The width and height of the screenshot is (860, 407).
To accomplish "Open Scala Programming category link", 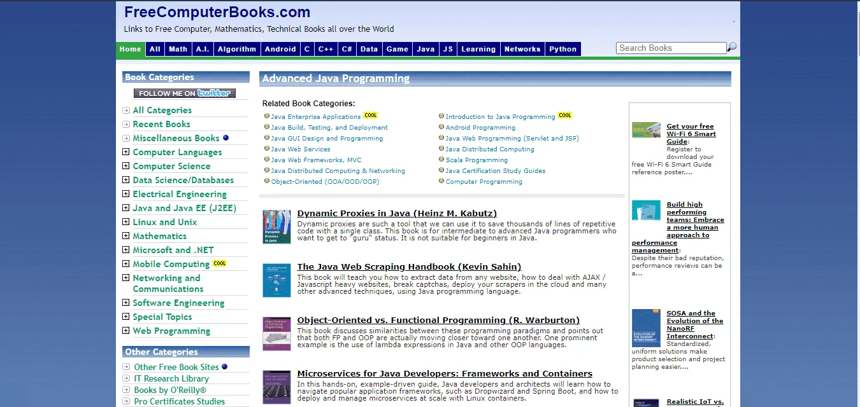I will (477, 160).
